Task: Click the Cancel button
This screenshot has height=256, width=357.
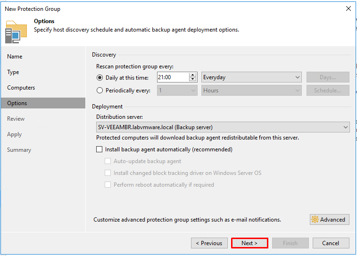Action: (331, 243)
